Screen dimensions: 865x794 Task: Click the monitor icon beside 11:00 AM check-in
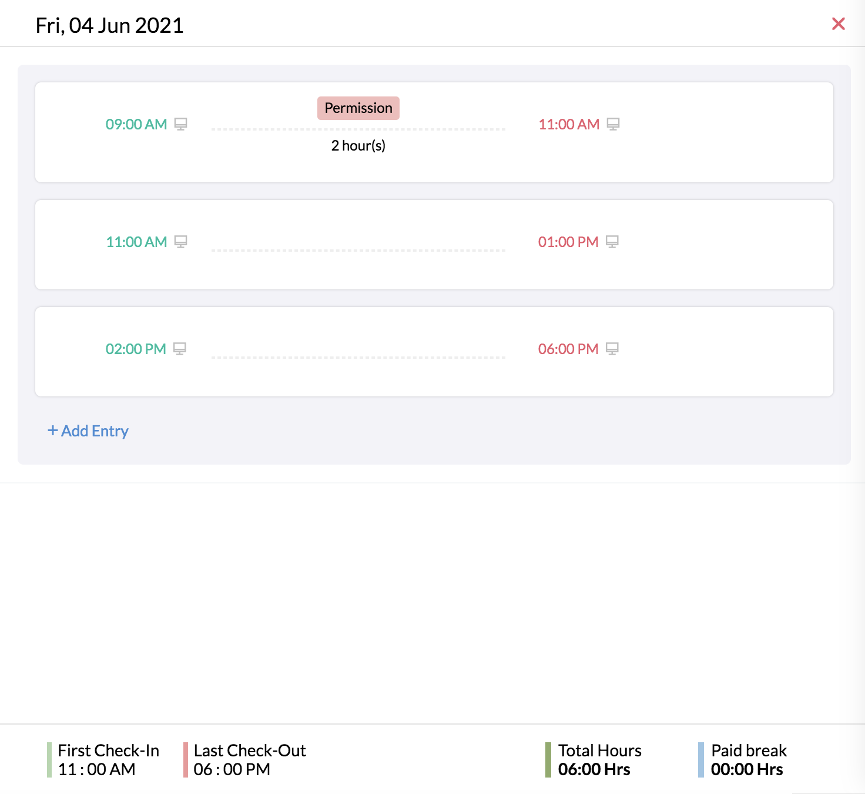click(x=181, y=242)
